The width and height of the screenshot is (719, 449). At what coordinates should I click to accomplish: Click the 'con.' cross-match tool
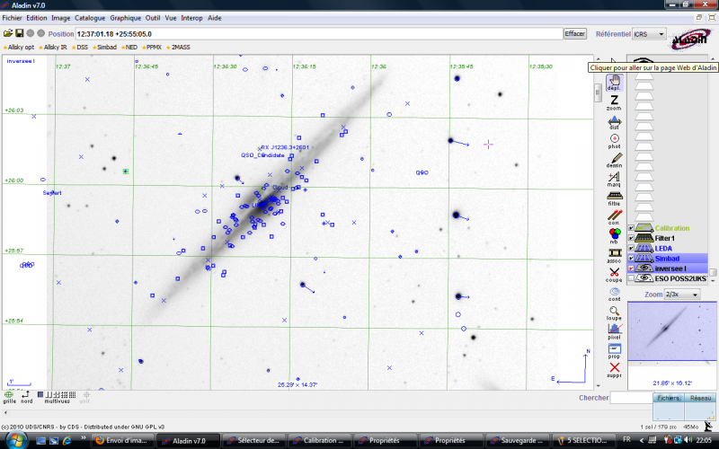(615, 217)
